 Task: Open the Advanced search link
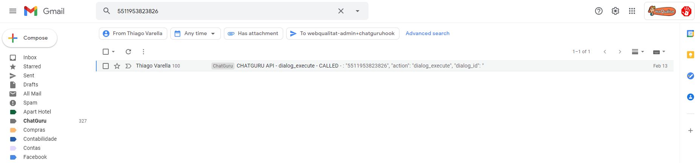(427, 33)
